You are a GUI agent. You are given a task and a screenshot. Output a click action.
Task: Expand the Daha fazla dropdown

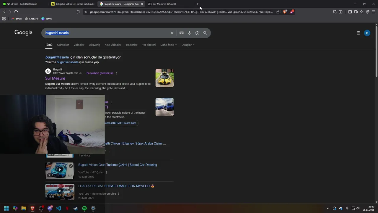click(x=169, y=45)
